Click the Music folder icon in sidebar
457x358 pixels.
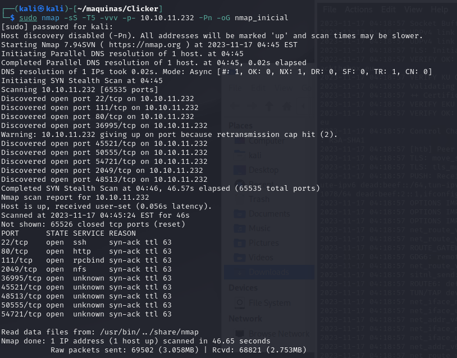click(x=240, y=228)
